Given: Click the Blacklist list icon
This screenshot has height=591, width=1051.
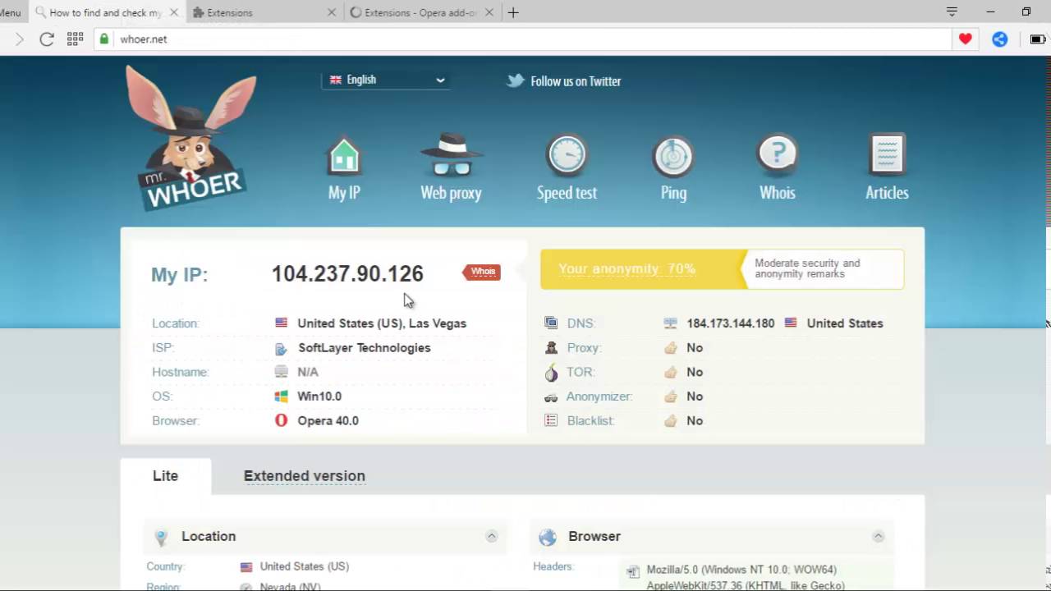Looking at the screenshot, I should [551, 420].
